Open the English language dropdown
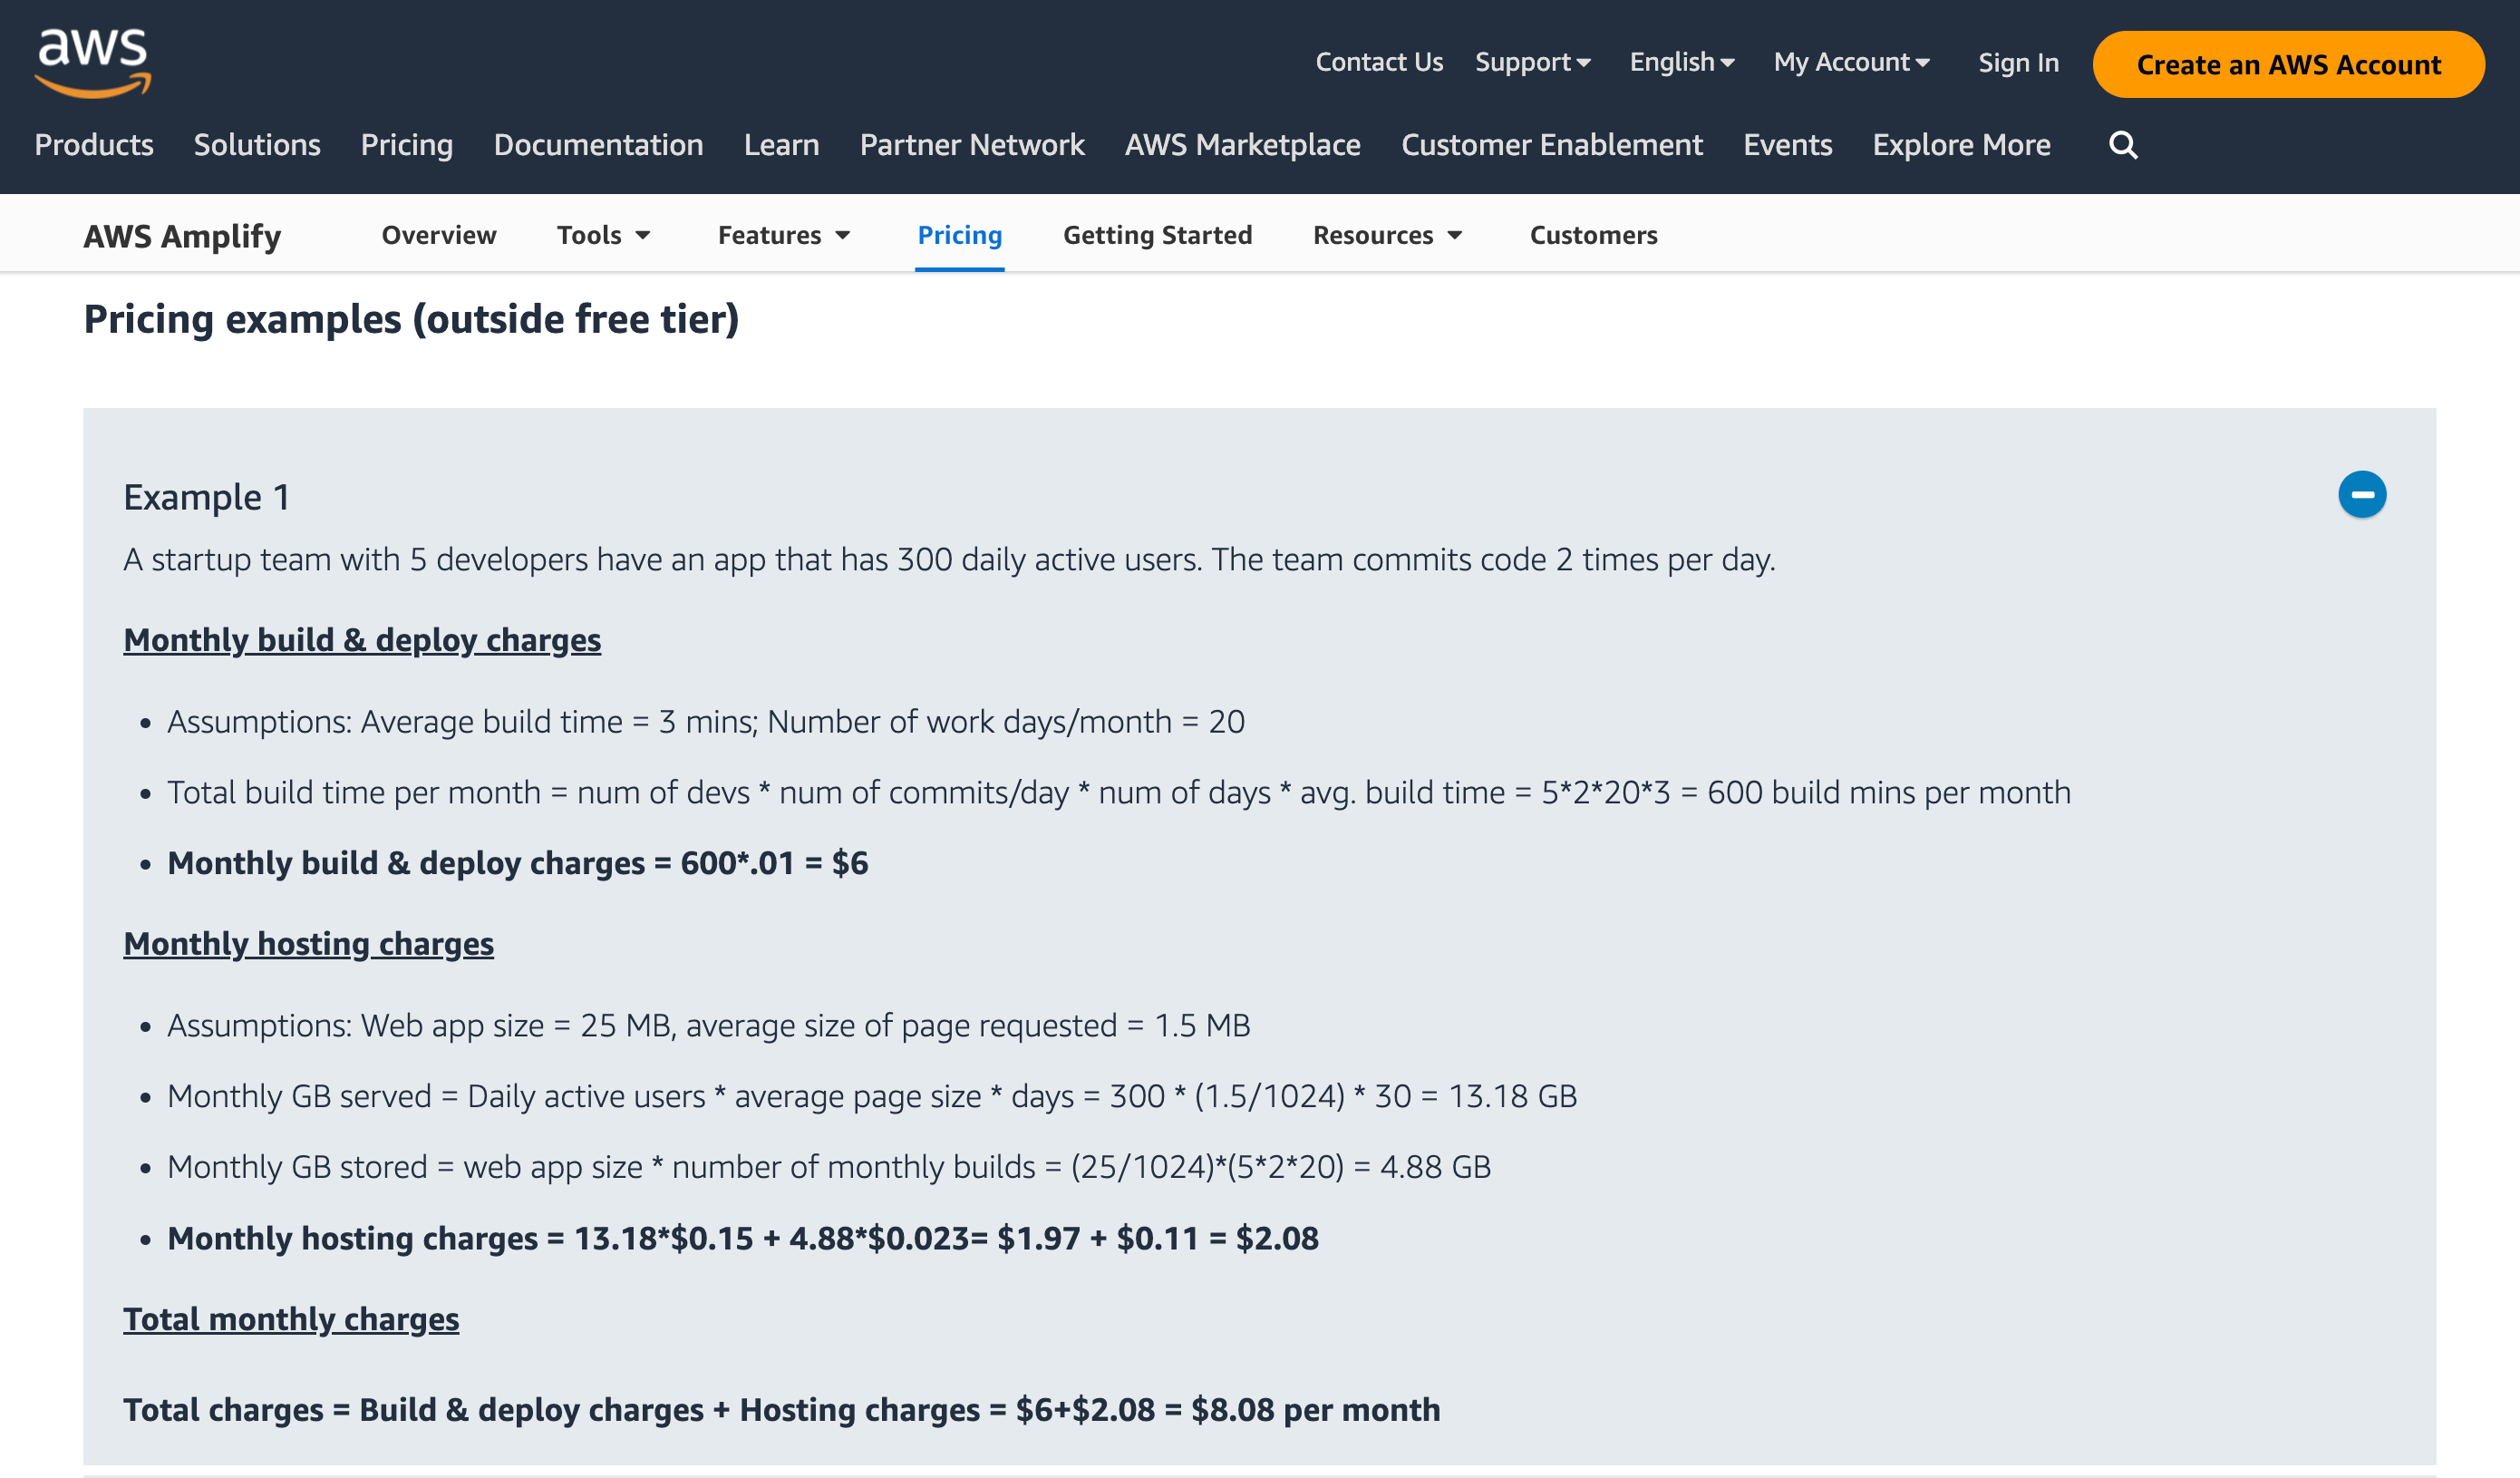The width and height of the screenshot is (2520, 1478). [x=1682, y=62]
